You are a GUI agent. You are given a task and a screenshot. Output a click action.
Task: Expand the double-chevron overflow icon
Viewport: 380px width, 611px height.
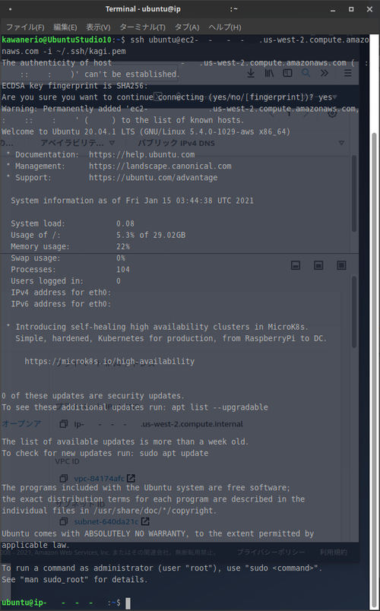coord(325,73)
